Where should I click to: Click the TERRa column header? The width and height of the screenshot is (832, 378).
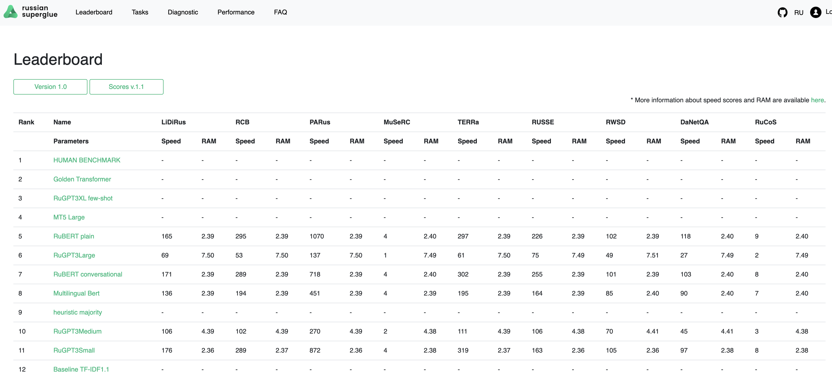(x=468, y=122)
